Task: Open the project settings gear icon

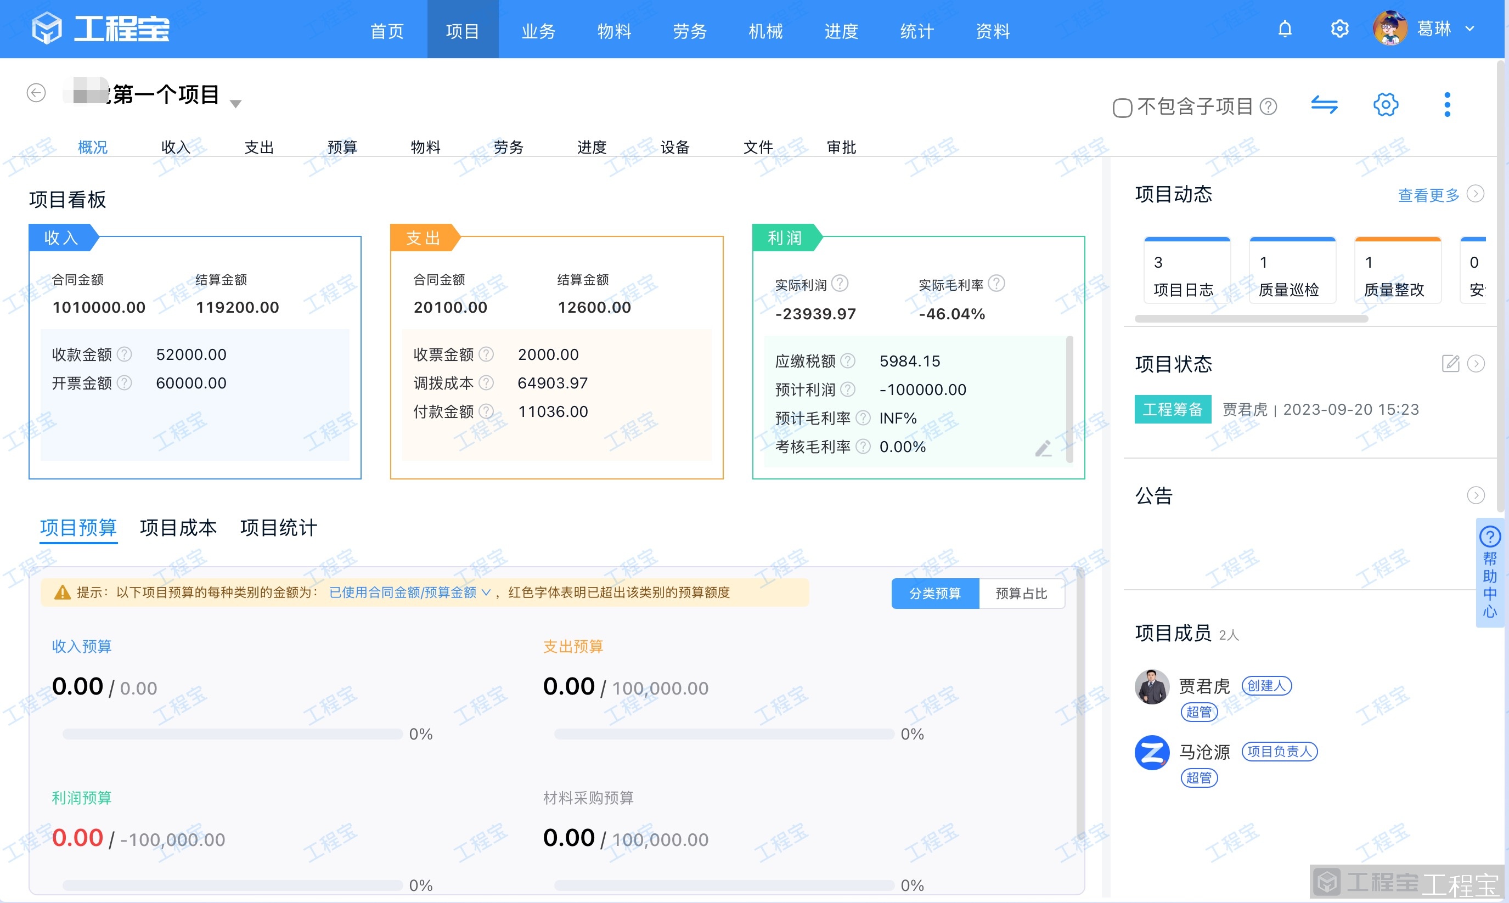Action: pyautogui.click(x=1386, y=105)
